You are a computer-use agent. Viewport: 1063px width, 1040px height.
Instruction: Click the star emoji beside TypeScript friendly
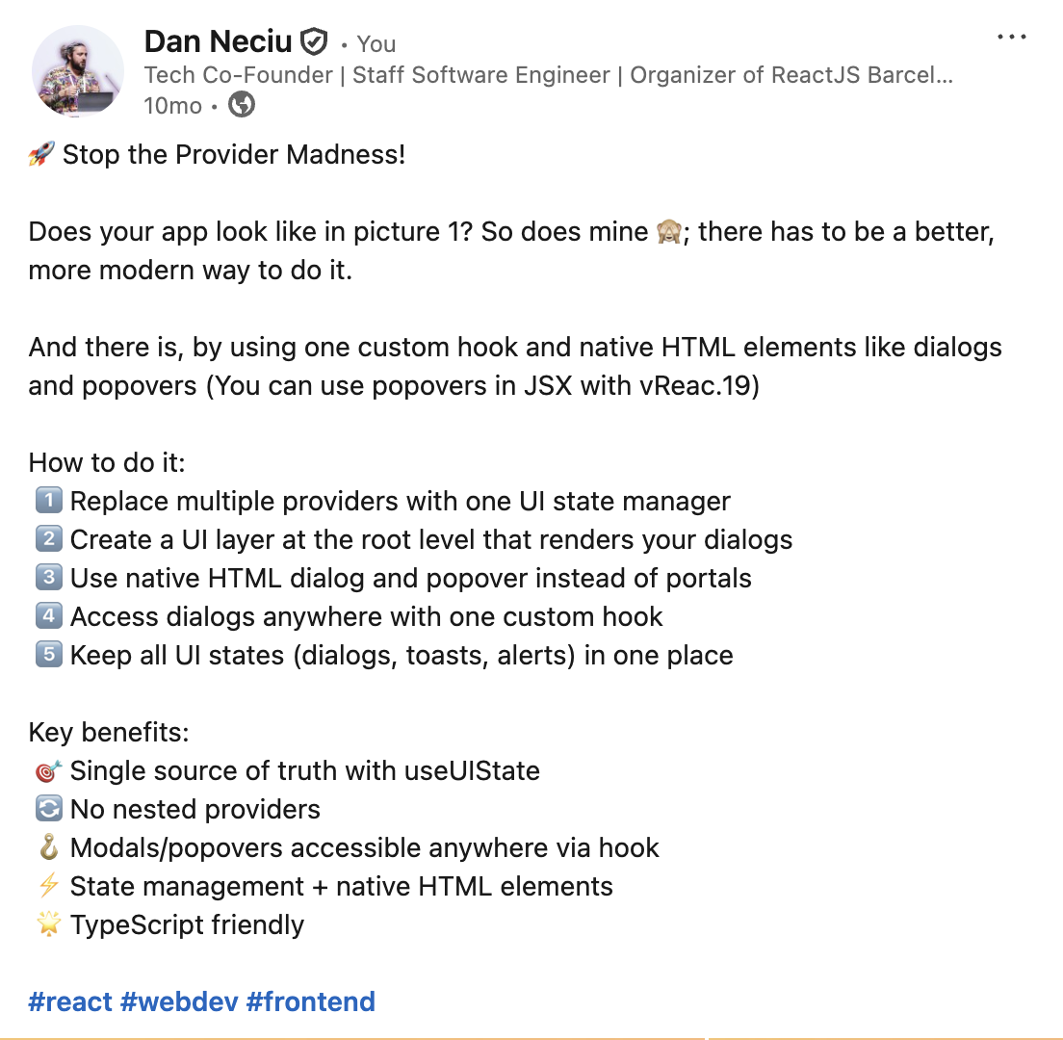pos(47,924)
